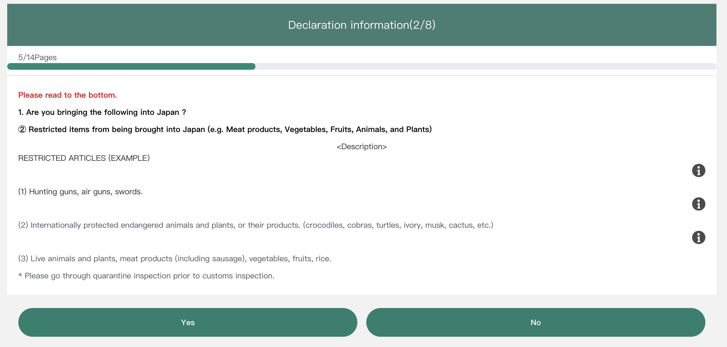Answer No to restricted items question
The image size is (727, 347).
536,322
